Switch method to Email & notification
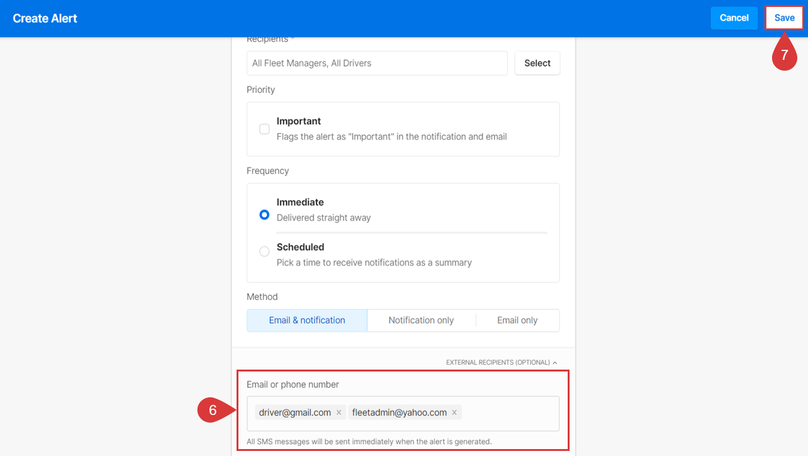Screen dimensions: 808x456 click(x=307, y=320)
